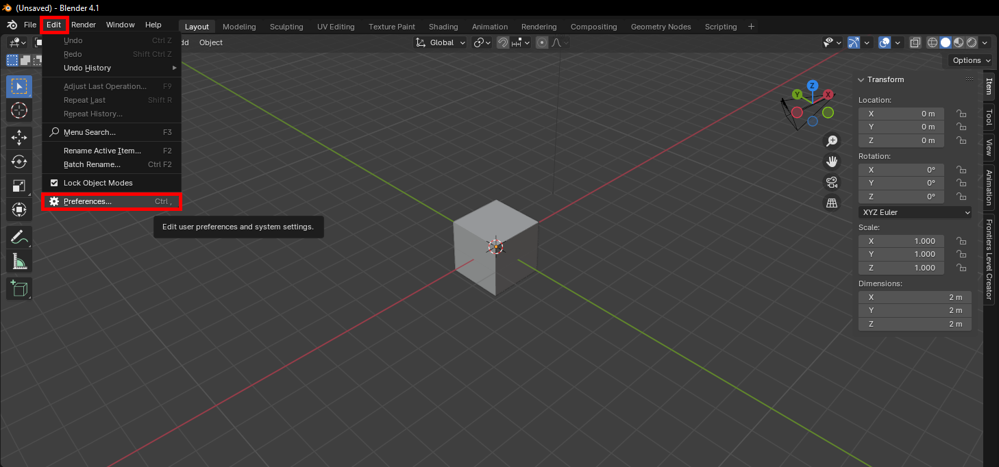This screenshot has height=467, width=999.
Task: Switch to rendered viewport shading
Action: [x=972, y=42]
